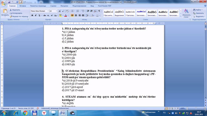The image size is (207, 116).
Task: Open the line spacing dropdown
Action: tap(87, 15)
